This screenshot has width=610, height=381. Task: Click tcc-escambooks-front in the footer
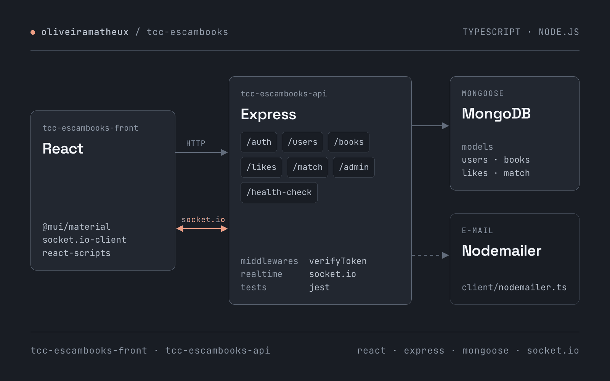click(x=89, y=351)
